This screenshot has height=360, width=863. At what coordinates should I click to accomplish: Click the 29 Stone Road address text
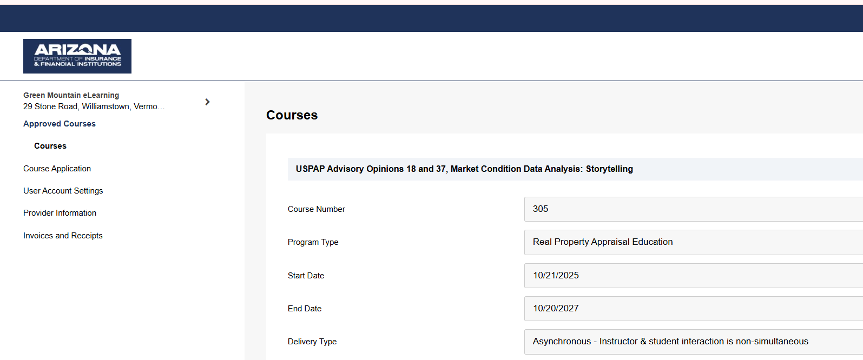pyautogui.click(x=94, y=106)
